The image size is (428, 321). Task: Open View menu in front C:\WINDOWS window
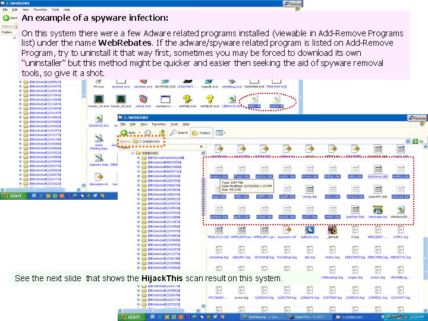(144, 124)
